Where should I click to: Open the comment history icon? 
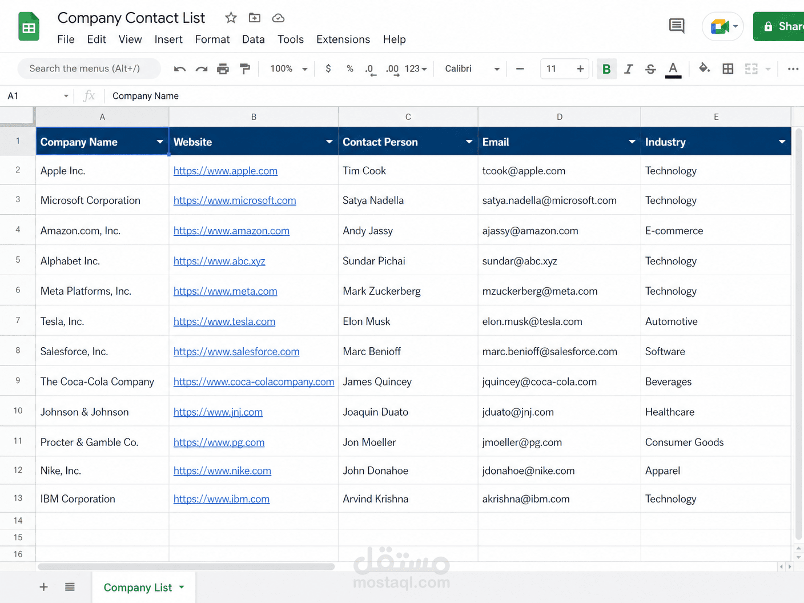coord(677,26)
